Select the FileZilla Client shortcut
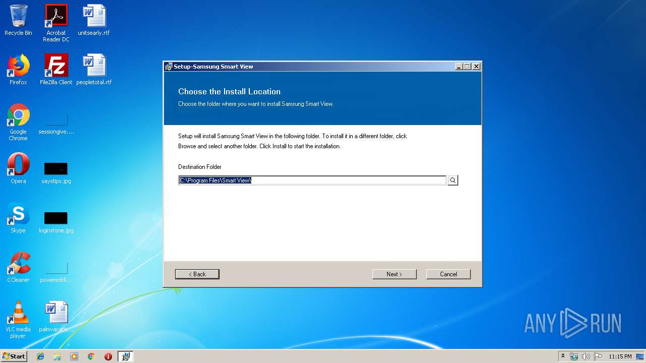646x363 pixels. coord(56,70)
